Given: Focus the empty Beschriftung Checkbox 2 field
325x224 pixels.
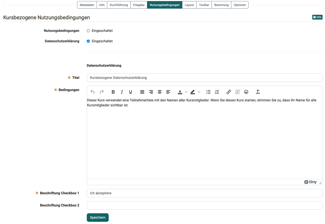Looking at the screenshot, I should [x=205, y=205].
